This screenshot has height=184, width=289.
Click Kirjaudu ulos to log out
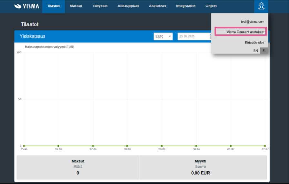tap(254, 42)
